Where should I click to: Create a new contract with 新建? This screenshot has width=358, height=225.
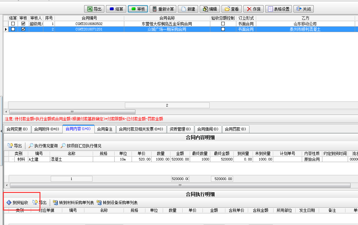pos(188,9)
